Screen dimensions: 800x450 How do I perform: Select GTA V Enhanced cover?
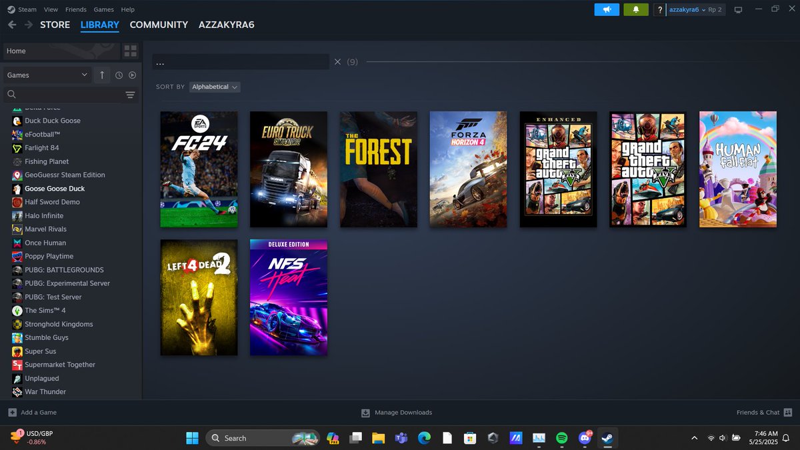point(558,169)
